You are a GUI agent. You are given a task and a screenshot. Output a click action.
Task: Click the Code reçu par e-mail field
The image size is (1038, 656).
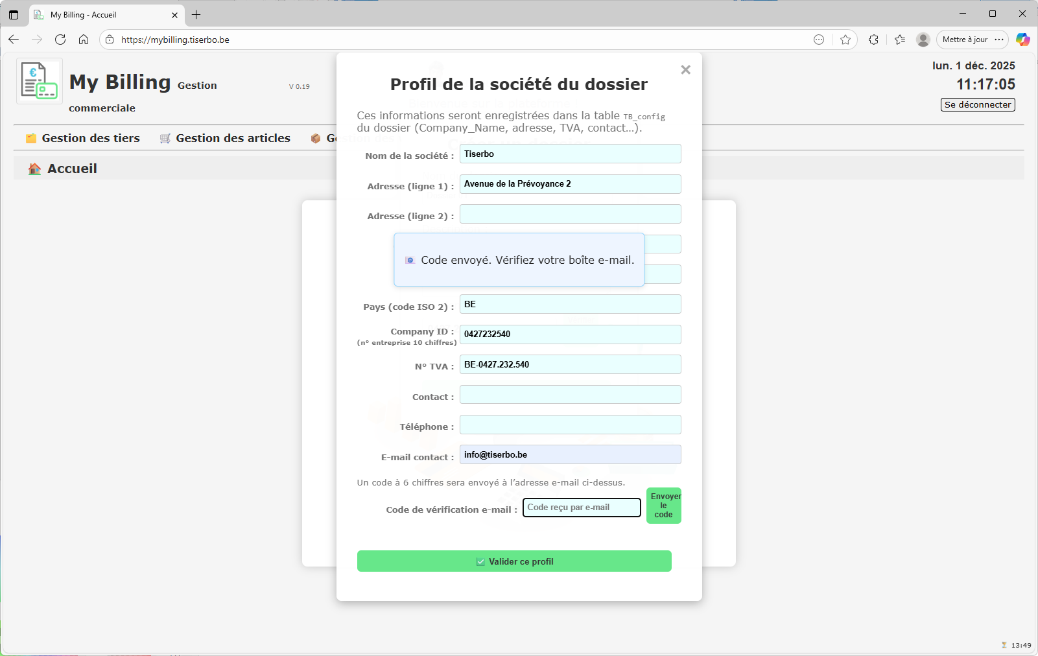[x=581, y=508]
